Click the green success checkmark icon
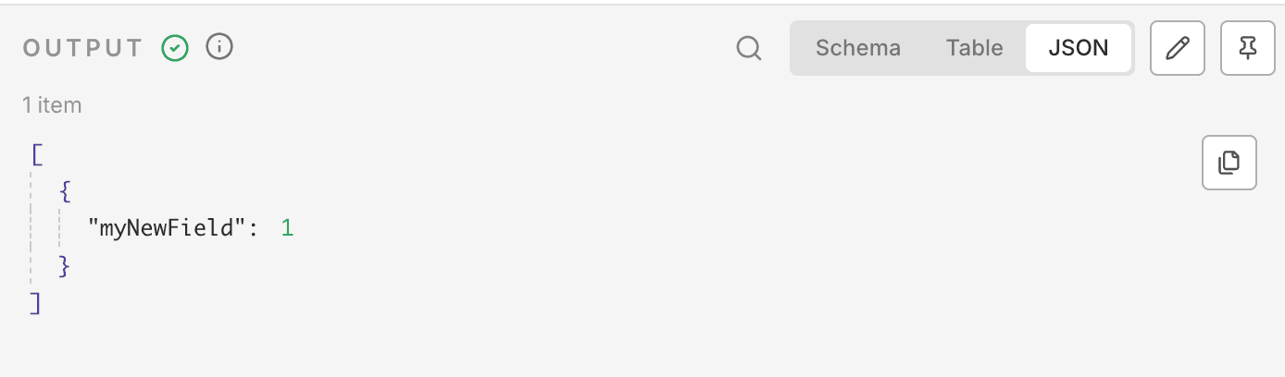The height and width of the screenshot is (377, 1285). tap(175, 48)
